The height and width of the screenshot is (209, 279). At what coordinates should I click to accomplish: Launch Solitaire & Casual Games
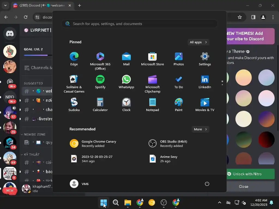74,84
